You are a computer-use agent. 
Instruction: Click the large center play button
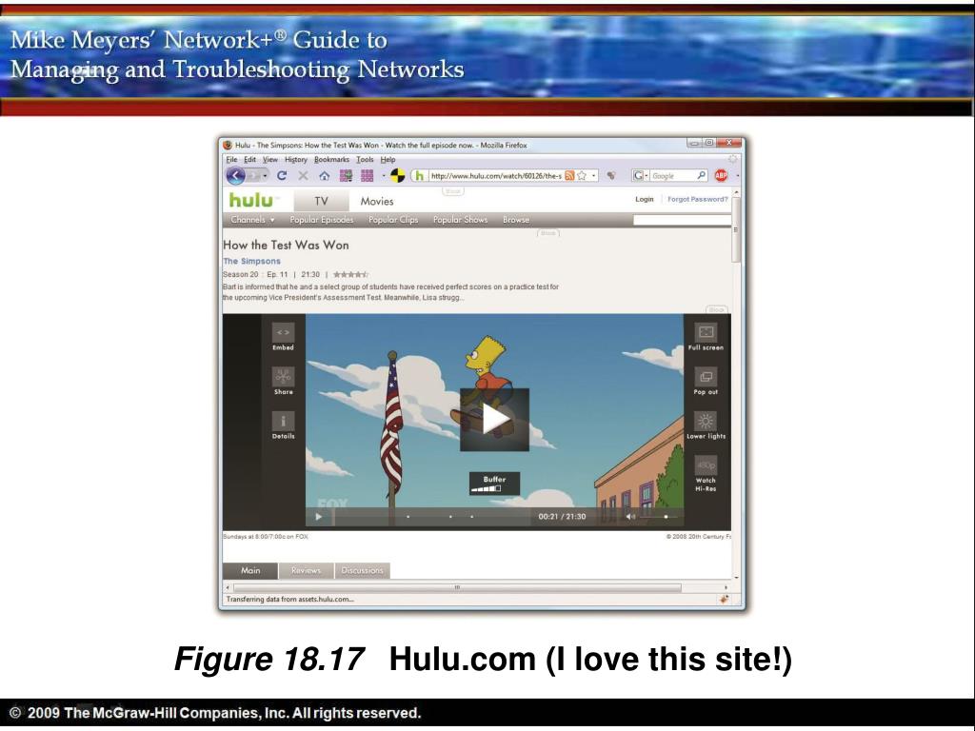pyautogui.click(x=494, y=420)
